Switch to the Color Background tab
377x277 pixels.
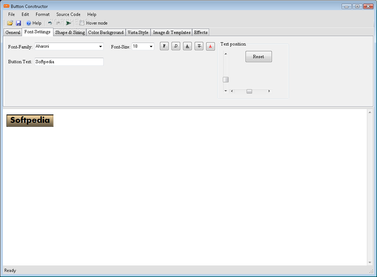pyautogui.click(x=106, y=33)
